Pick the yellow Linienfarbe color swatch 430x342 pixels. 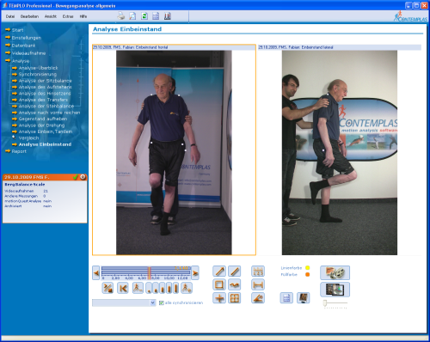pos(308,268)
